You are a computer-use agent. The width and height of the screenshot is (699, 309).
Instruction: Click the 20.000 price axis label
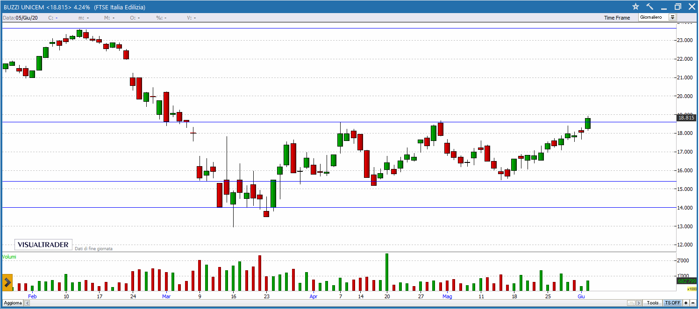point(686,96)
